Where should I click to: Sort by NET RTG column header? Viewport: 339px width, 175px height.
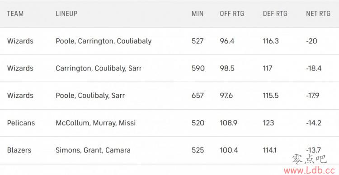point(318,14)
